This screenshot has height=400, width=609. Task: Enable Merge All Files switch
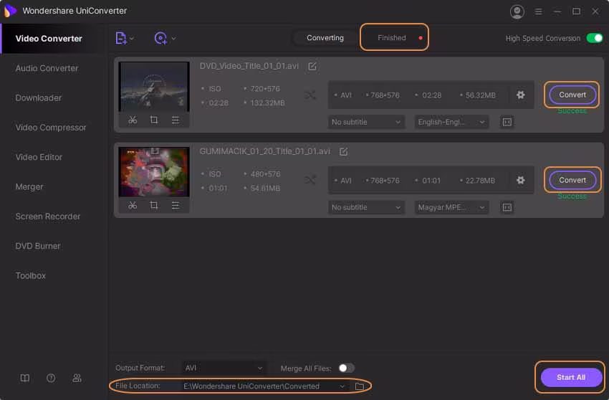point(346,368)
